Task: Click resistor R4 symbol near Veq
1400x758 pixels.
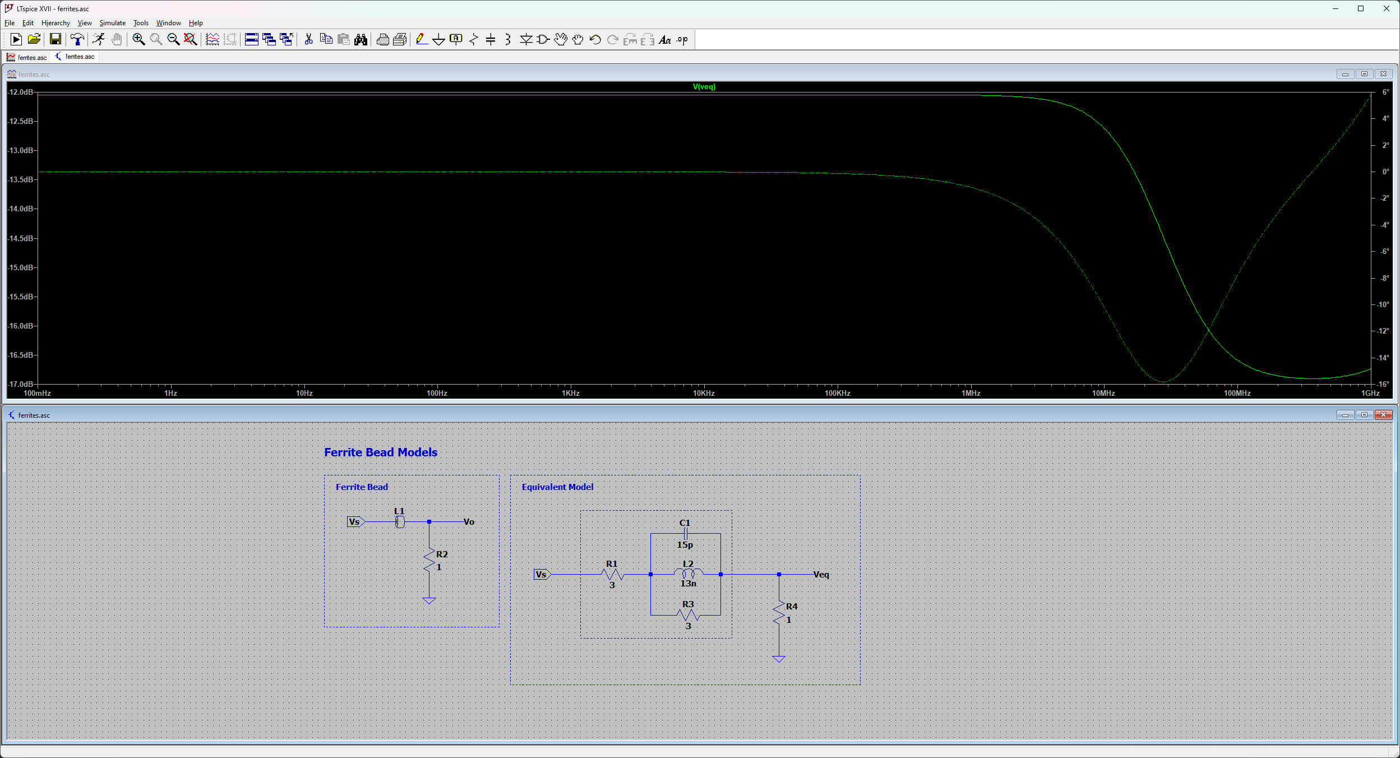Action: pos(779,613)
